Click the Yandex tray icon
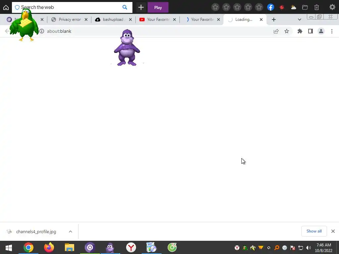 pyautogui.click(x=237, y=248)
